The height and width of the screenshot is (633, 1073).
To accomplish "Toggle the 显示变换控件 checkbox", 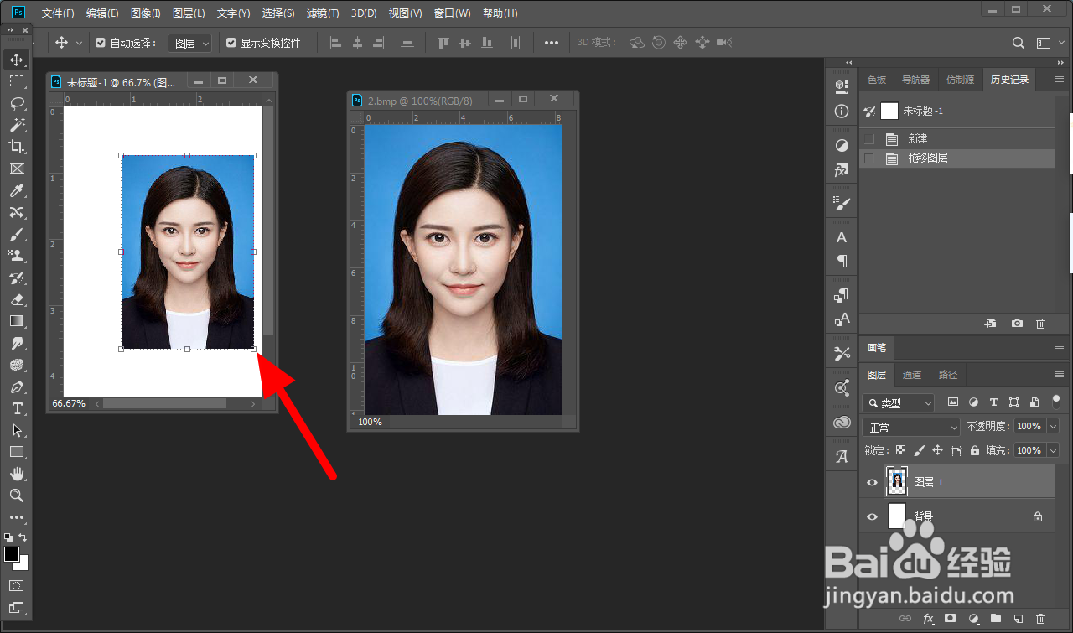I will 231,43.
